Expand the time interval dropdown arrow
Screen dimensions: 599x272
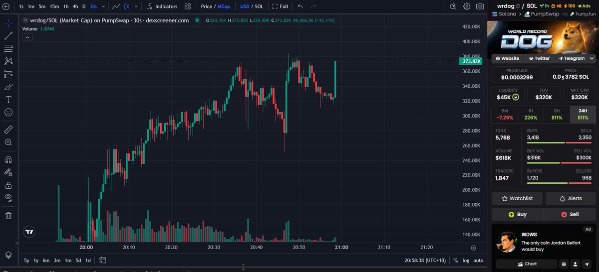point(103,6)
